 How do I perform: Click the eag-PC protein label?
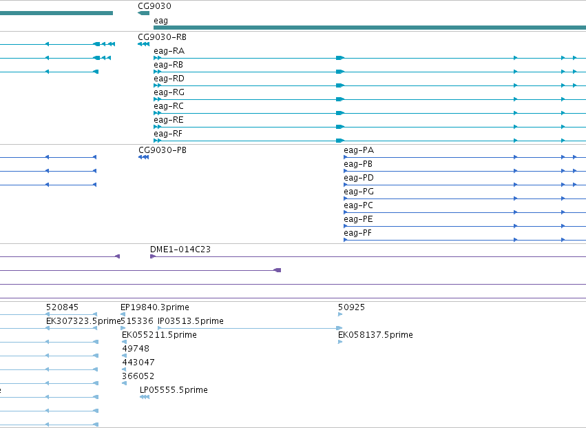(x=358, y=206)
